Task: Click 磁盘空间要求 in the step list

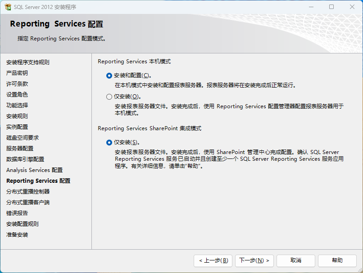Action: point(23,138)
